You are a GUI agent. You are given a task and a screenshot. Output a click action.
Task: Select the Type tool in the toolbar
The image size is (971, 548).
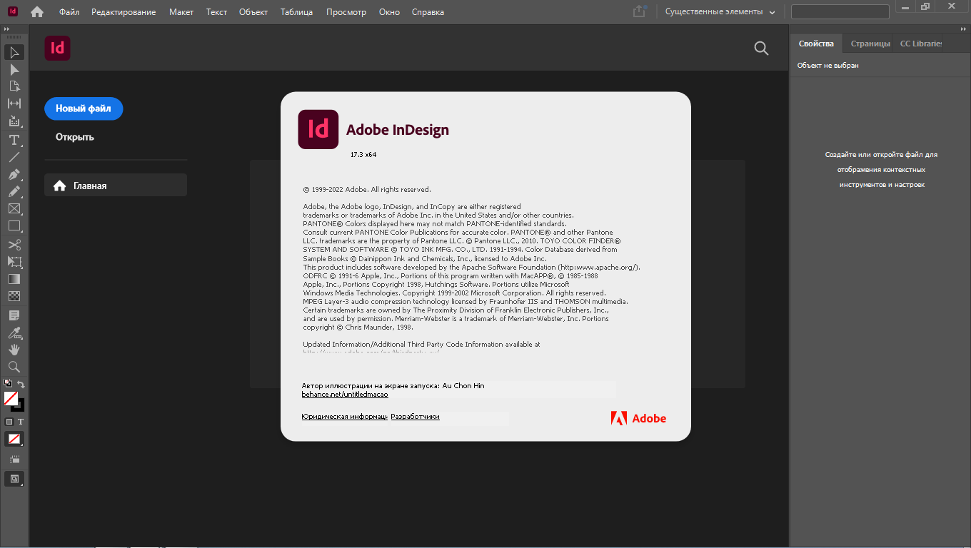14,140
